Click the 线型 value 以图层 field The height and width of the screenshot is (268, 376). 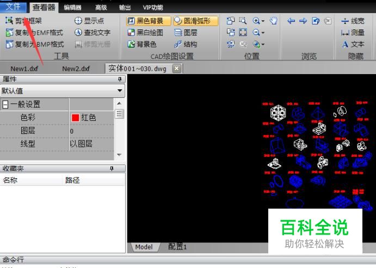[x=91, y=144]
